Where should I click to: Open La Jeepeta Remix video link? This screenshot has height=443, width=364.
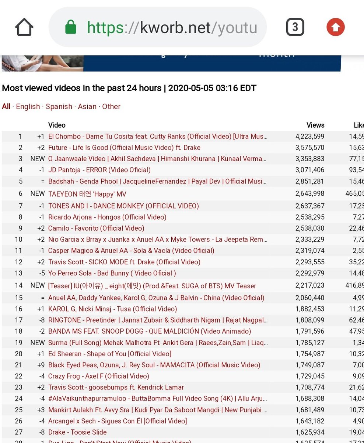click(x=158, y=239)
